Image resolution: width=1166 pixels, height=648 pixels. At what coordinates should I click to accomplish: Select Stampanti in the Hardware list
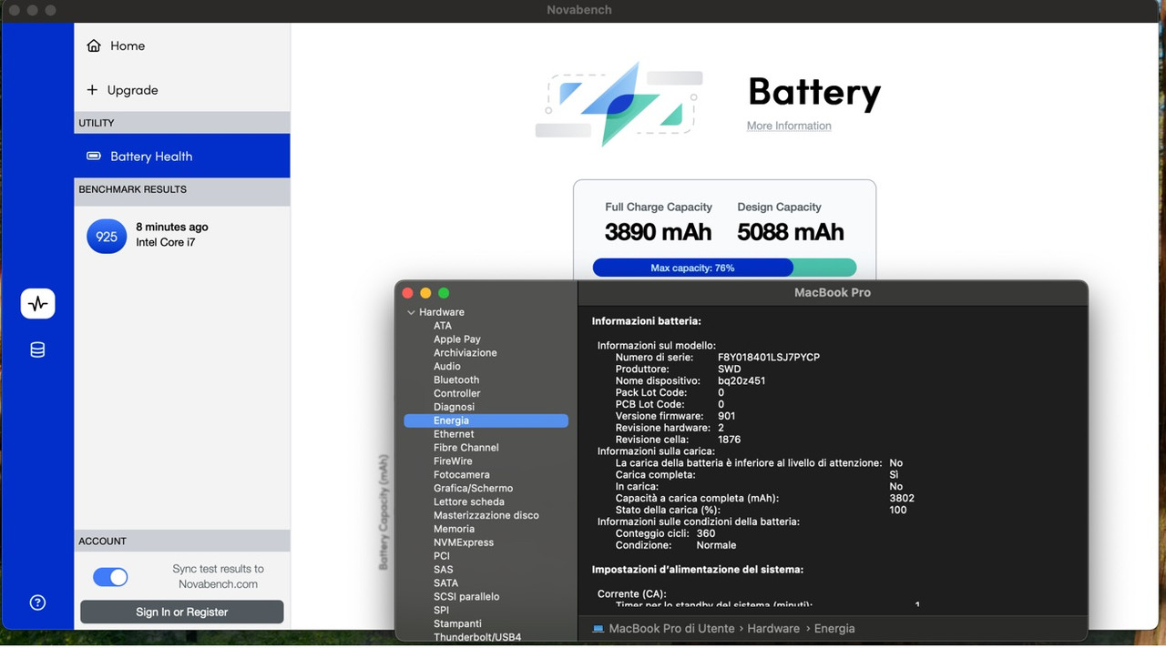[457, 623]
